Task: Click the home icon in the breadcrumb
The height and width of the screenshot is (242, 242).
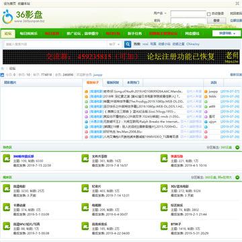Action: [x=3, y=69]
